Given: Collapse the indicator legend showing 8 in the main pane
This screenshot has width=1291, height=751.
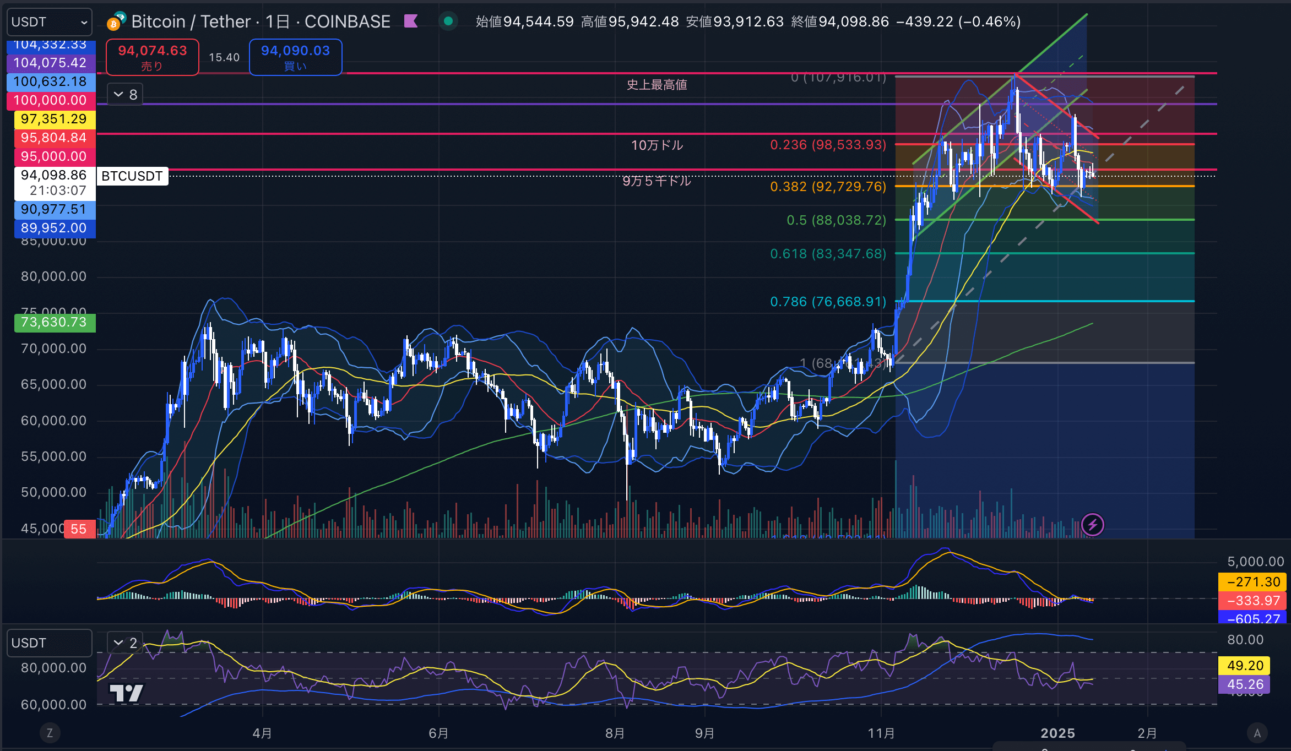Looking at the screenshot, I should pyautogui.click(x=125, y=95).
